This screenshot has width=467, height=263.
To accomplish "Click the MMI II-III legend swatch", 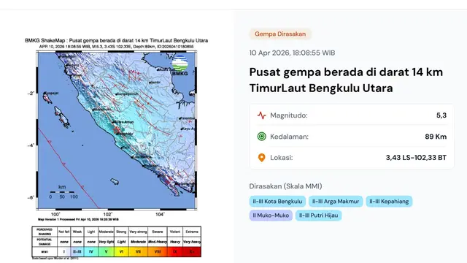I will click(77, 251).
